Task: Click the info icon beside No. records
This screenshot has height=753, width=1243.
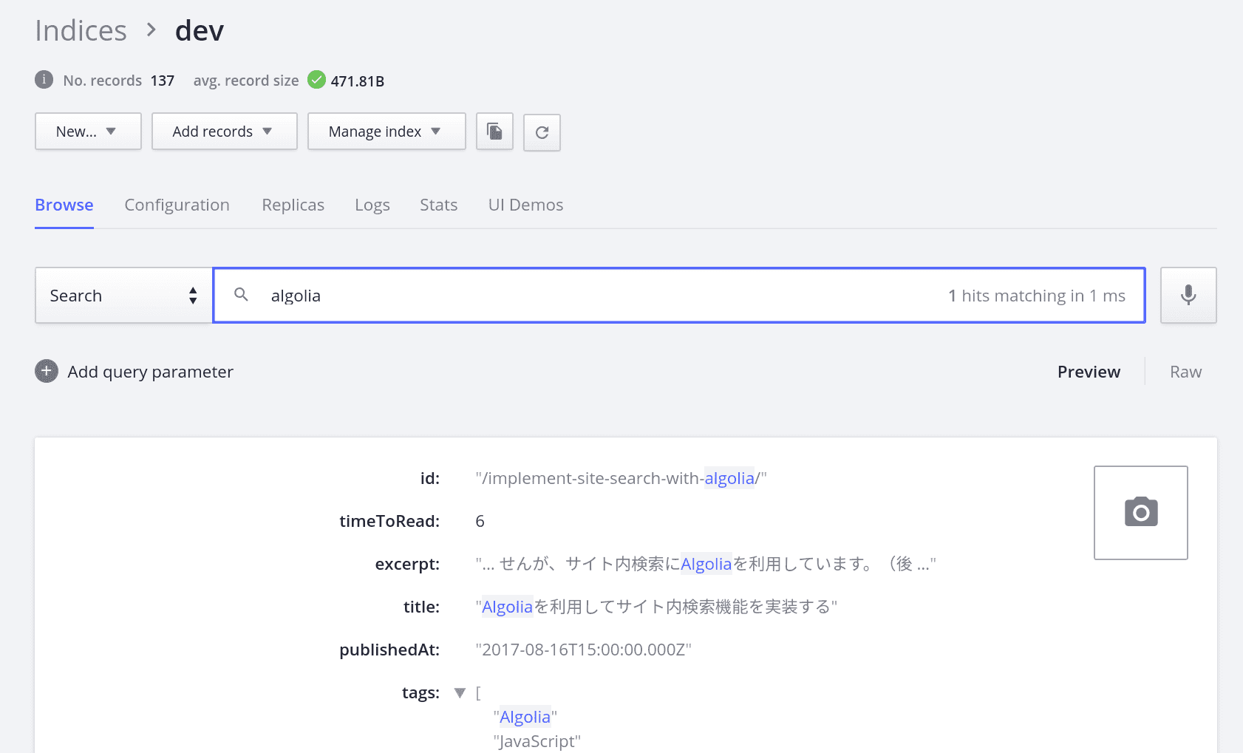Action: [x=44, y=80]
